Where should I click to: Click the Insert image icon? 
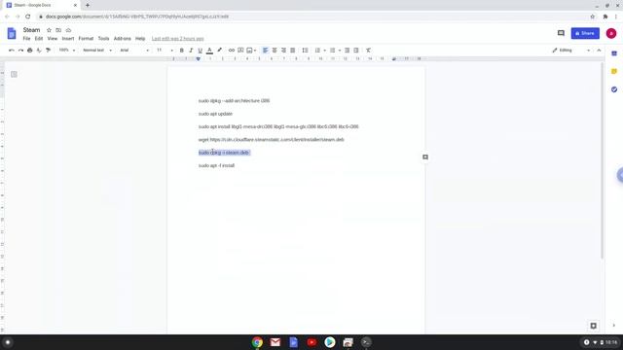[x=249, y=51]
